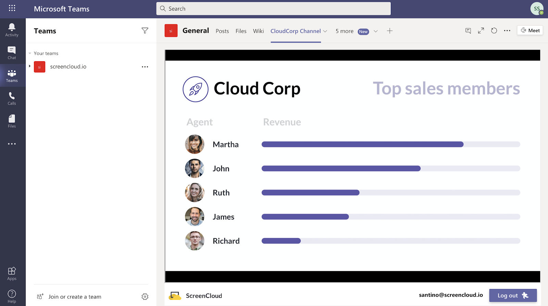
Task: Click the New badge beside 5 more
Action: 363,31
